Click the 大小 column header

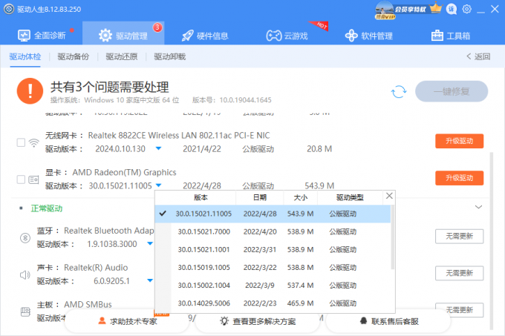301,197
